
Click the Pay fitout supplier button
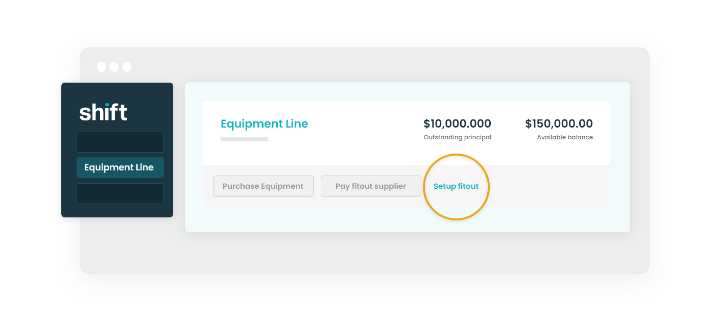point(371,186)
